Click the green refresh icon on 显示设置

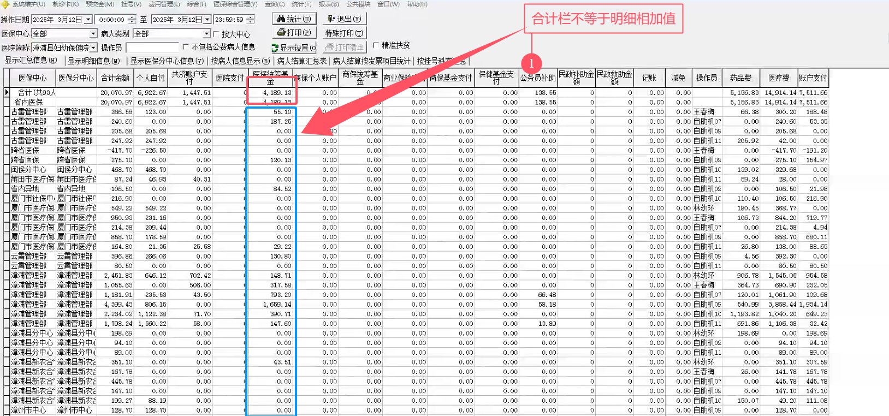275,48
